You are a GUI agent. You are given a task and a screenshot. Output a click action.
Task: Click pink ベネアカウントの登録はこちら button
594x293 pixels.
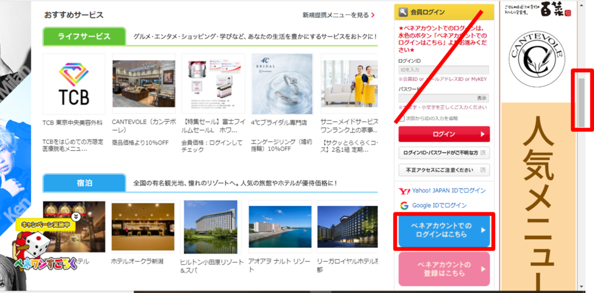point(444,269)
